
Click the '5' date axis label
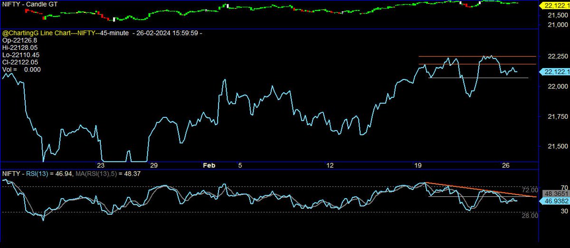pos(240,165)
